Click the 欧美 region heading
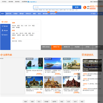 pyautogui.click(x=13, y=30)
